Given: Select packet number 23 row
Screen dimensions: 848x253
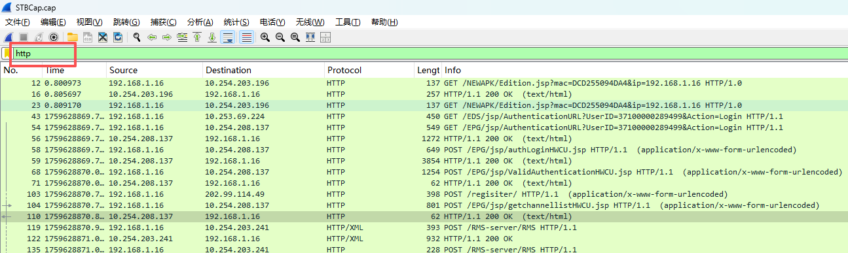Looking at the screenshot, I should pos(424,105).
